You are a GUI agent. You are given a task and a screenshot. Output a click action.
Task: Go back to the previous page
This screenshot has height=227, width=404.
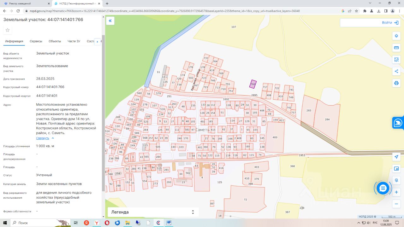tap(4, 11)
